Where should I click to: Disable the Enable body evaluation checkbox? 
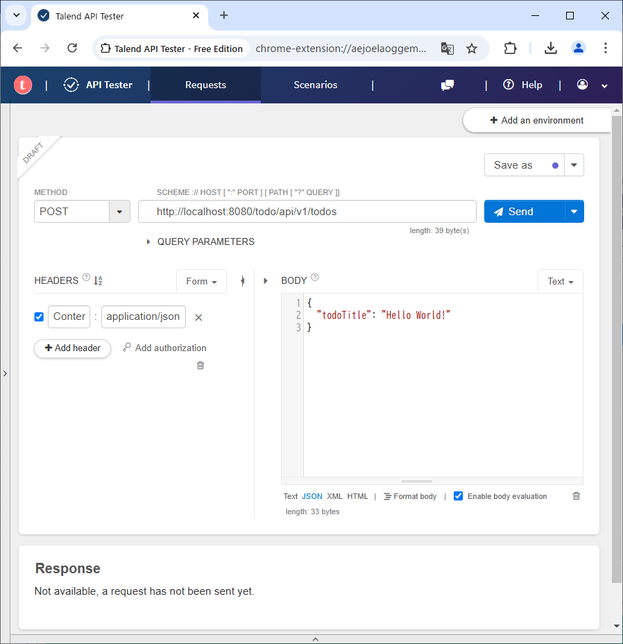click(458, 496)
